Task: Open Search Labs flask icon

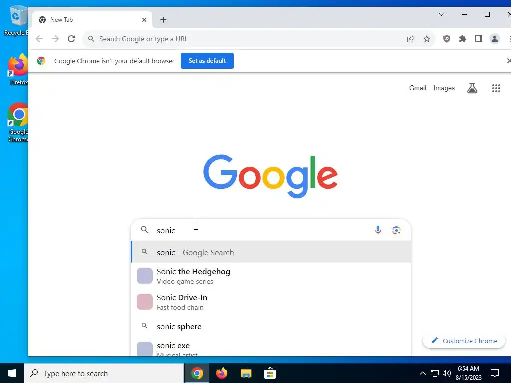Action: click(x=472, y=88)
